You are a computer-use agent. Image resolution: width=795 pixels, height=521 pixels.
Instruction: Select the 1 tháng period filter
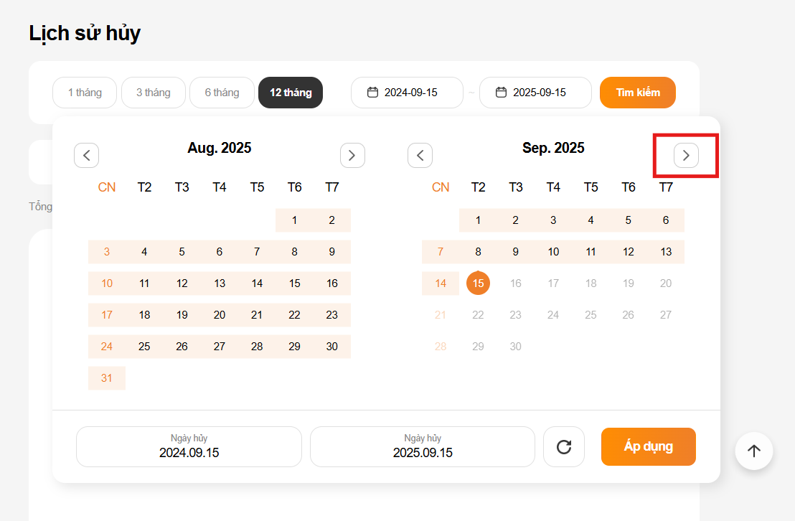click(x=85, y=93)
